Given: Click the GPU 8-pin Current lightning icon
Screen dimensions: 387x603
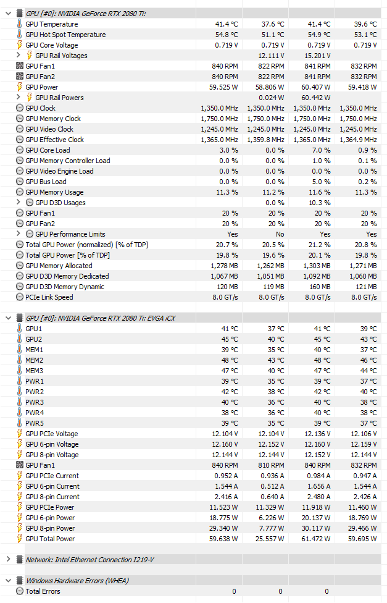Looking at the screenshot, I should (20, 497).
